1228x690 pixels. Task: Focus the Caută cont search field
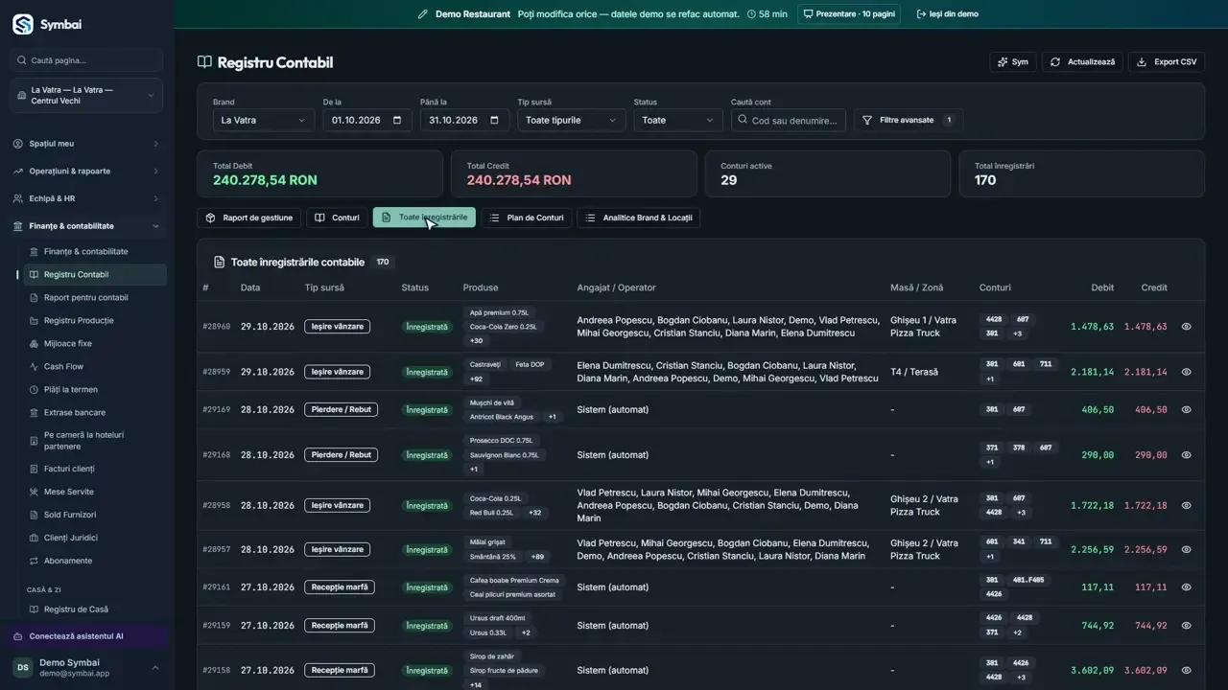click(789, 120)
